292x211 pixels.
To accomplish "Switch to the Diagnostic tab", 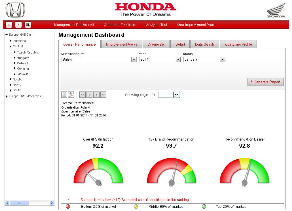I will (x=156, y=44).
